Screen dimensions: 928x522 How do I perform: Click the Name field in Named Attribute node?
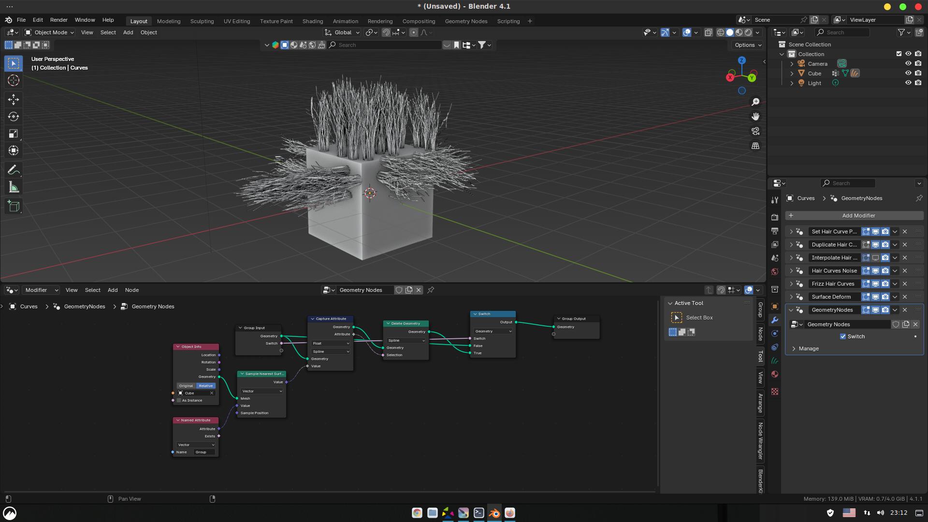(204, 452)
